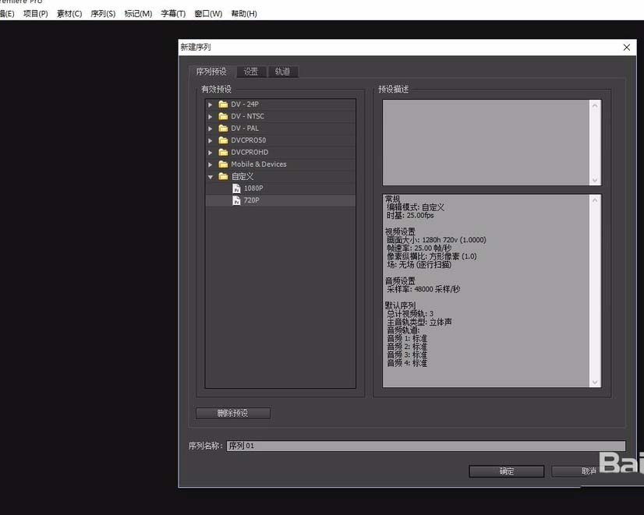
Task: Expand the DV - PAL folder arrow
Action: point(211,129)
